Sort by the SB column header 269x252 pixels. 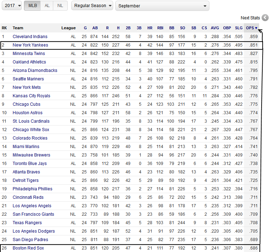[194, 28]
